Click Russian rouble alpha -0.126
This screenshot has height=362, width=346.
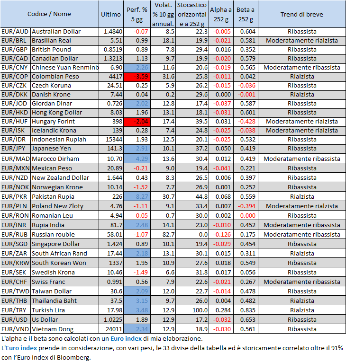click(x=221, y=235)
